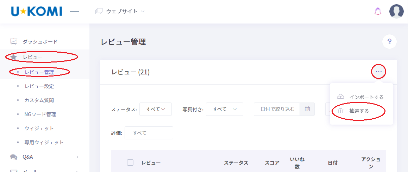Open the user profile avatar

point(396,12)
